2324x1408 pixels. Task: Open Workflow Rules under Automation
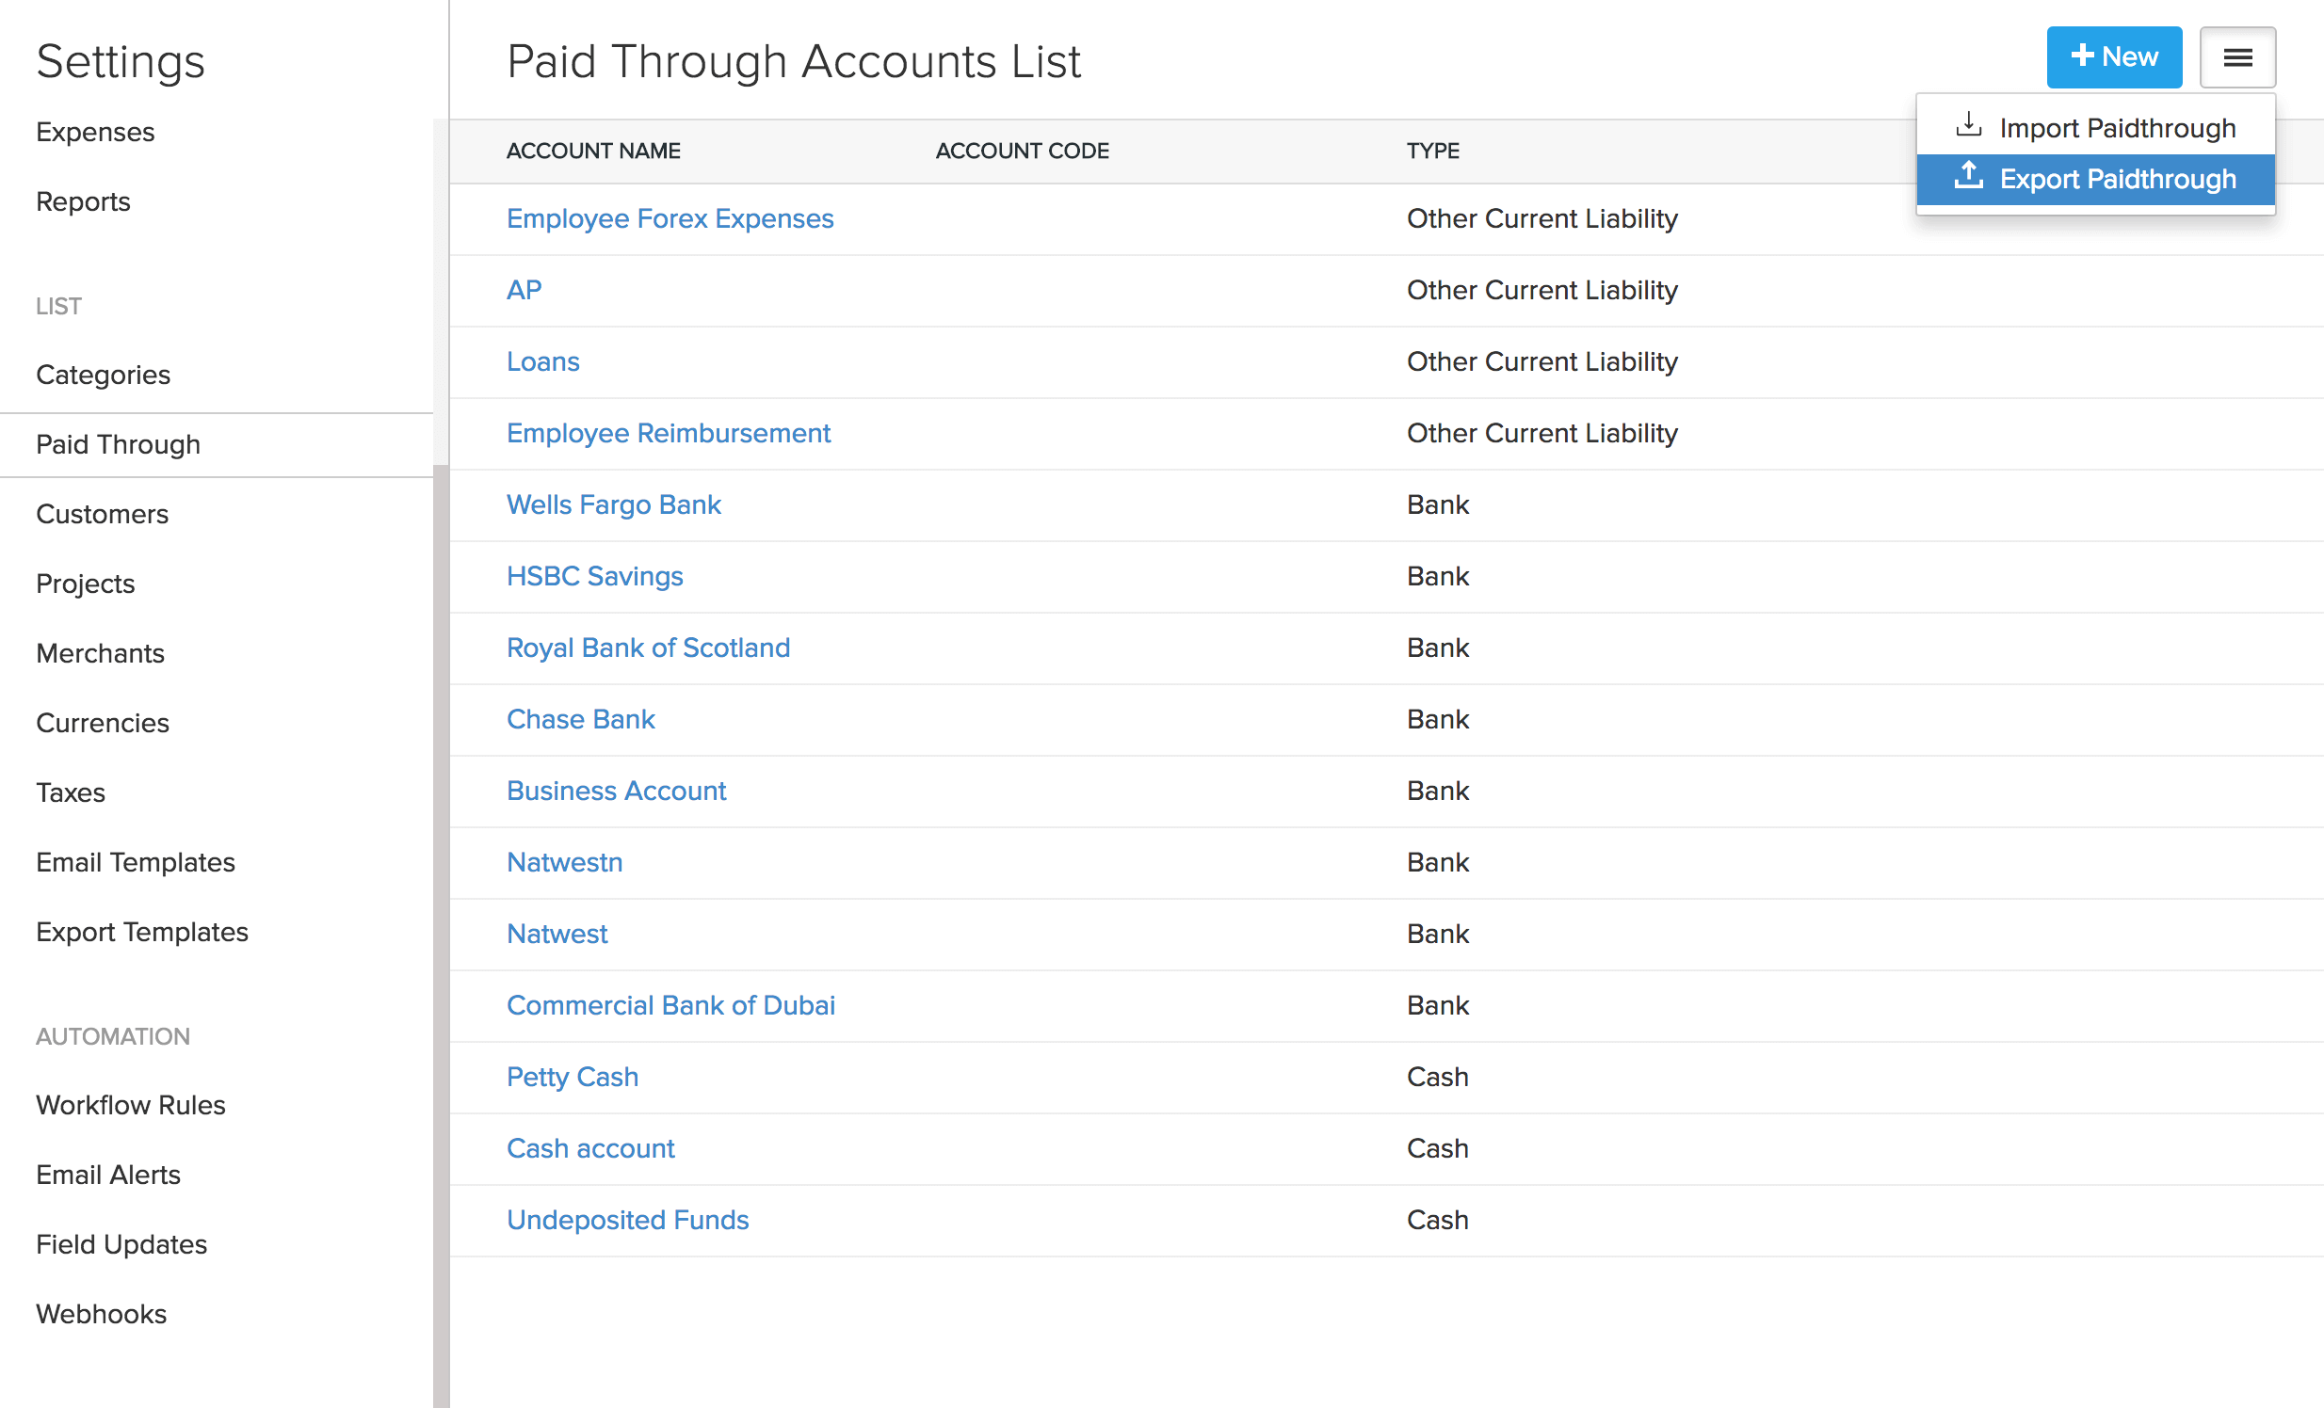pos(130,1105)
